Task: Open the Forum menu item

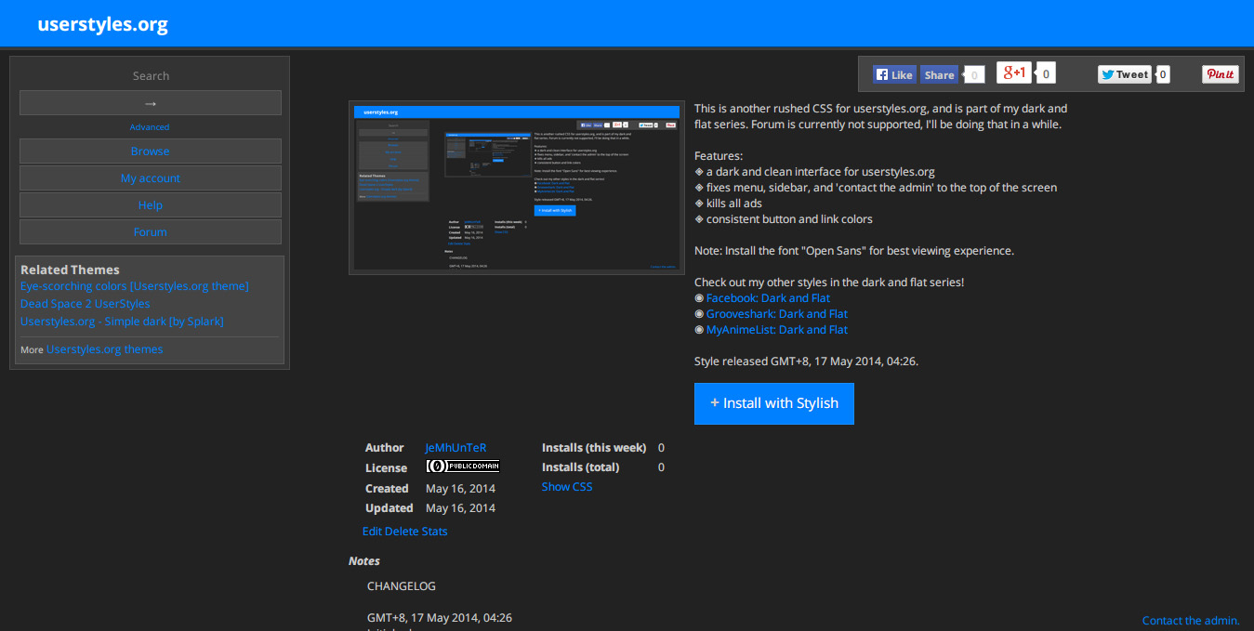Action: [151, 232]
